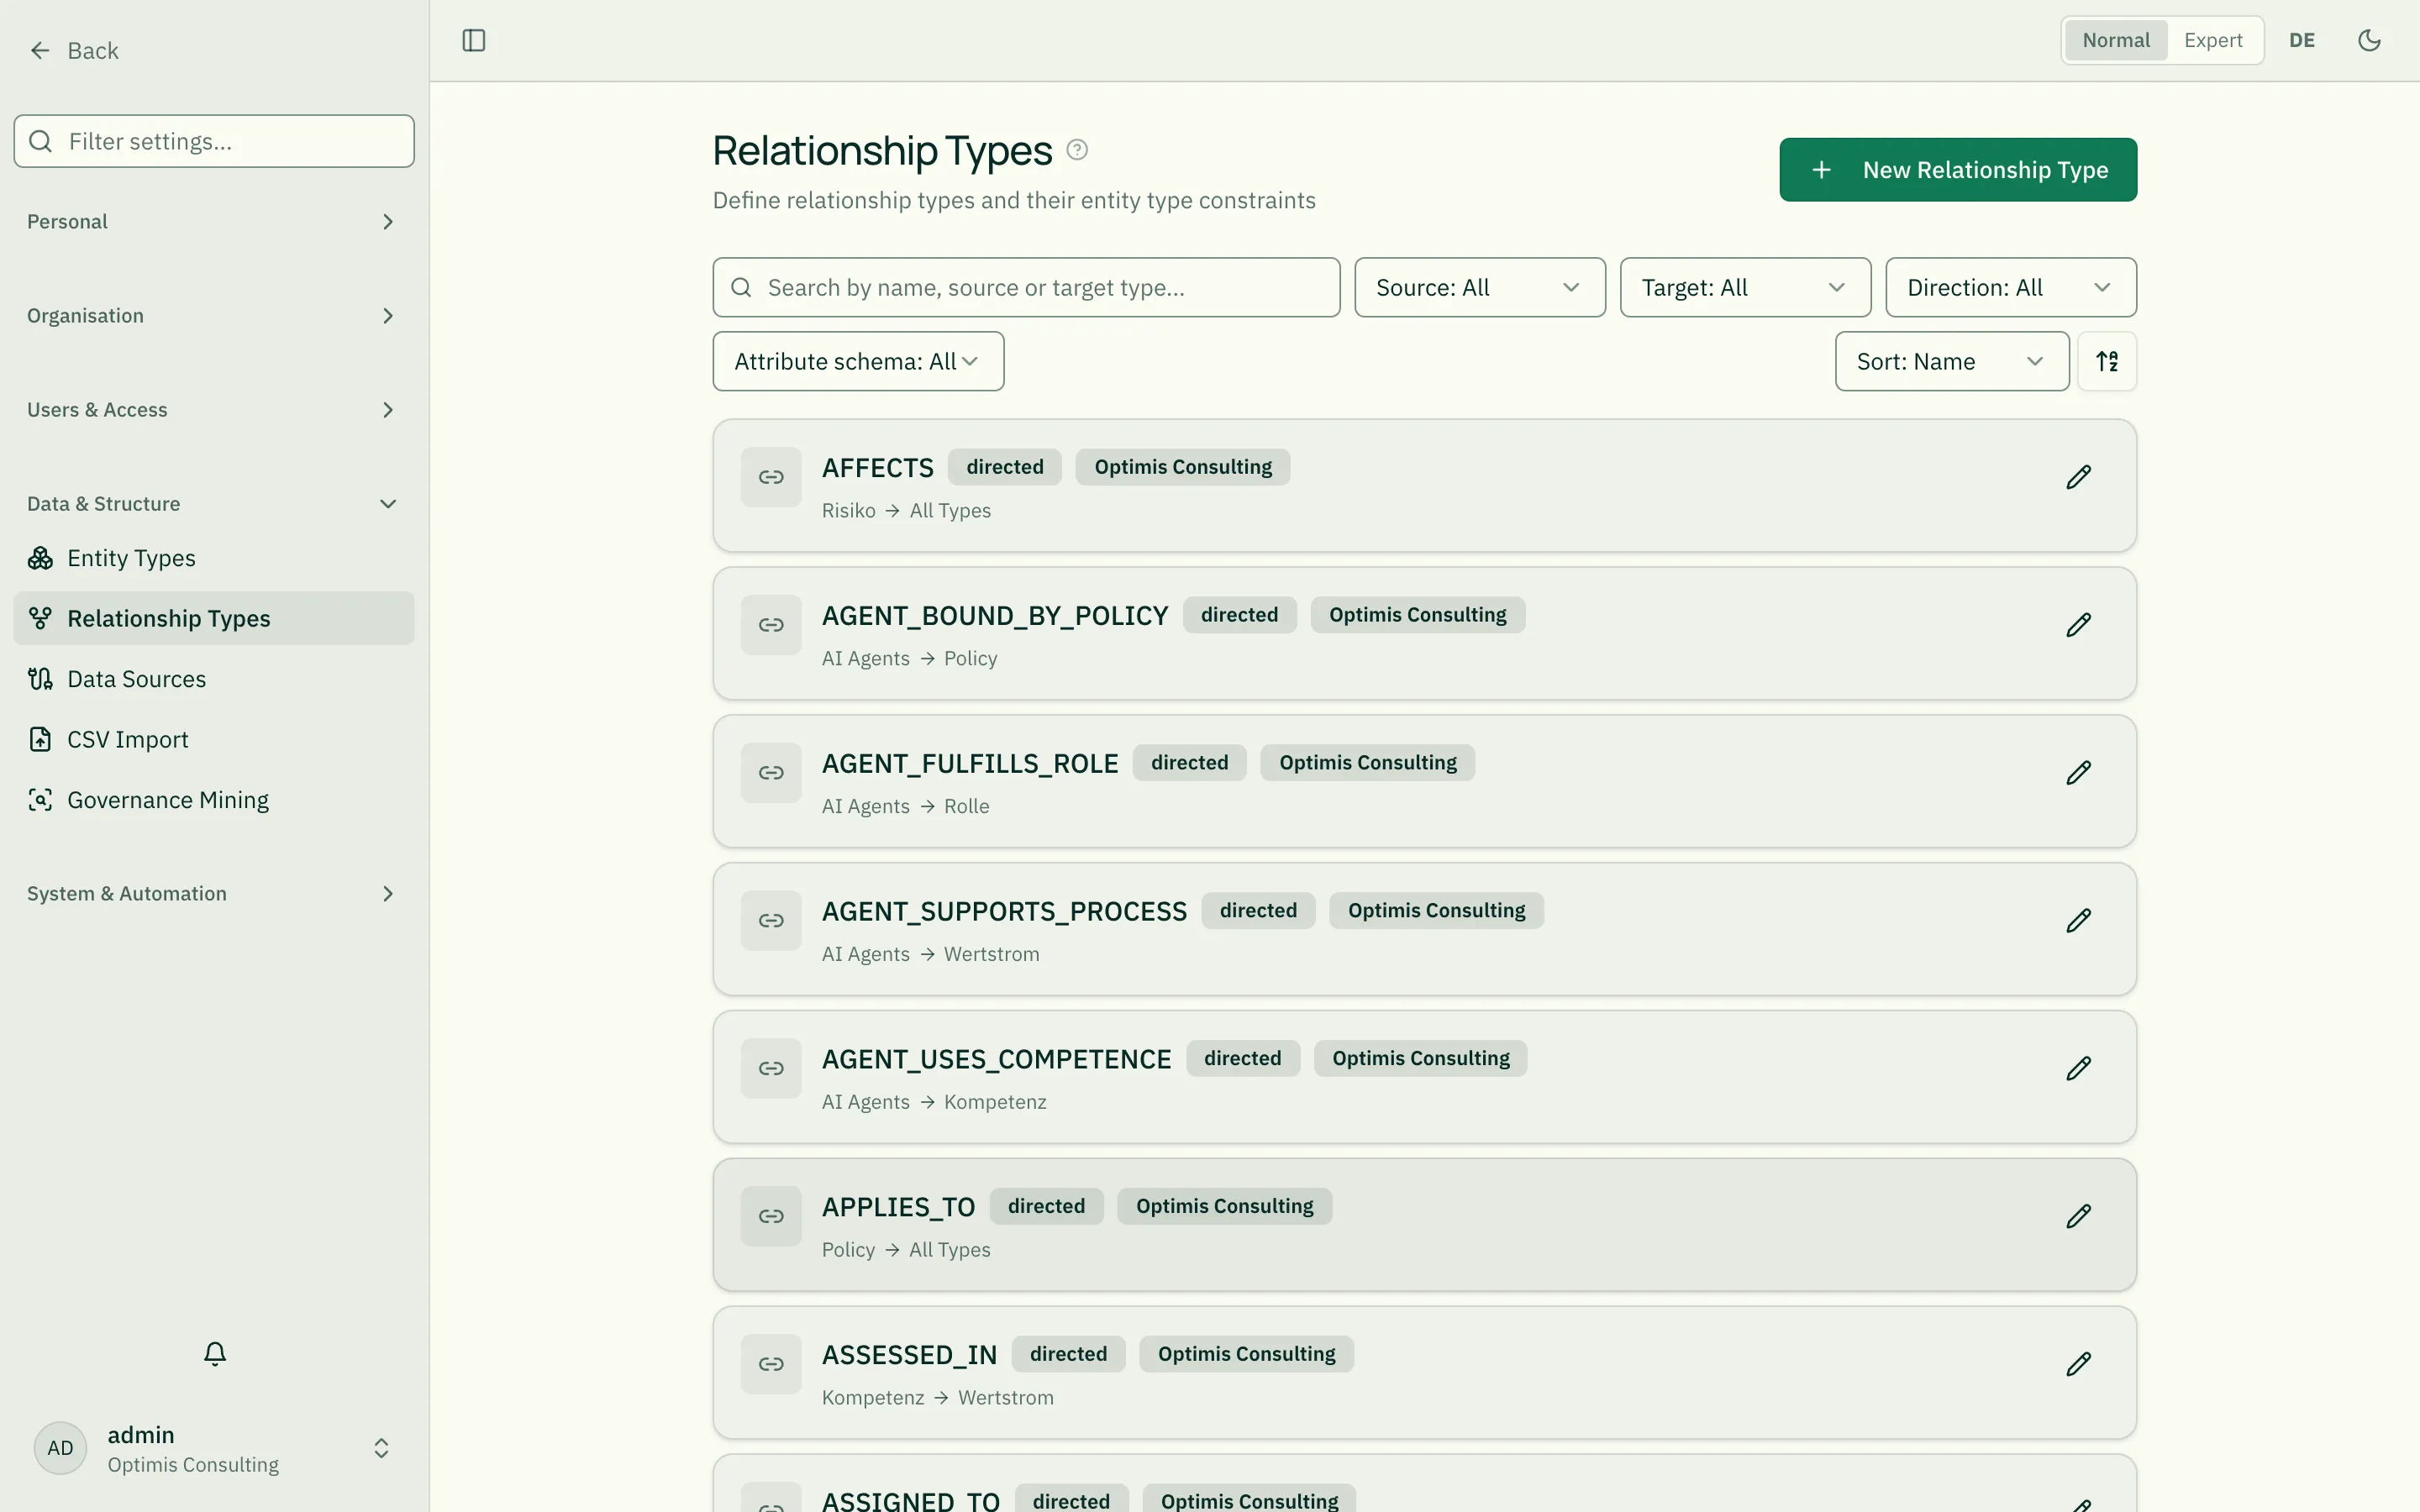This screenshot has height=1512, width=2420.
Task: Open Entity Types in sidebar
Action: [214, 558]
